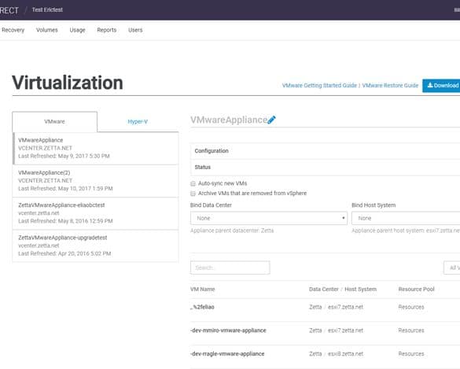Click esxi8.zetta.net host in rragle row
Screen dimensions: 460x369
click(345, 354)
